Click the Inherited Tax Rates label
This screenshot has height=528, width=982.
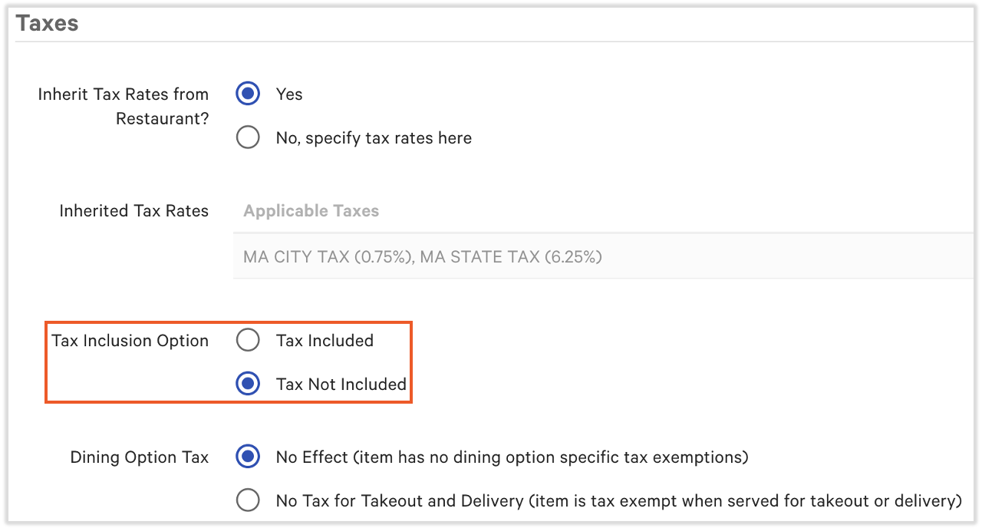[133, 210]
